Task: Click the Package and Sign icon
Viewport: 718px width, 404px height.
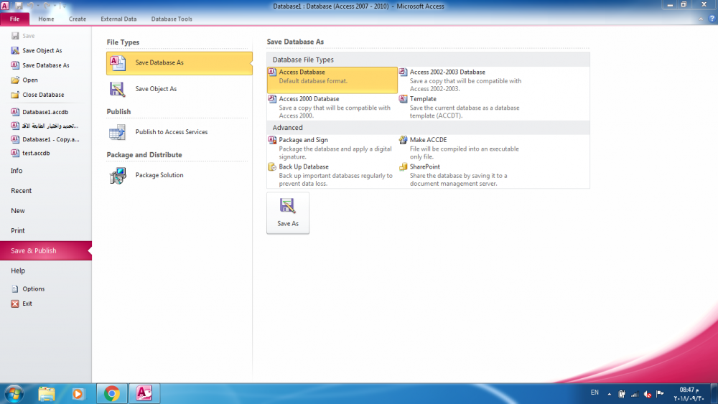Action: coord(272,140)
